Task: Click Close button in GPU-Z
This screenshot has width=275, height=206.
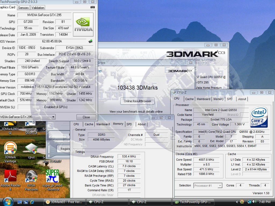Action: coord(86,117)
